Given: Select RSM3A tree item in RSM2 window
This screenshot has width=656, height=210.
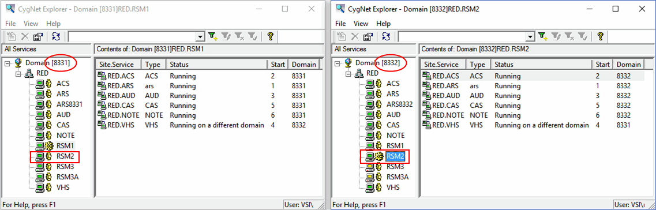Looking at the screenshot, I should [397, 177].
